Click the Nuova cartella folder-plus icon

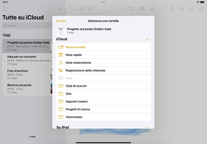[61, 47]
